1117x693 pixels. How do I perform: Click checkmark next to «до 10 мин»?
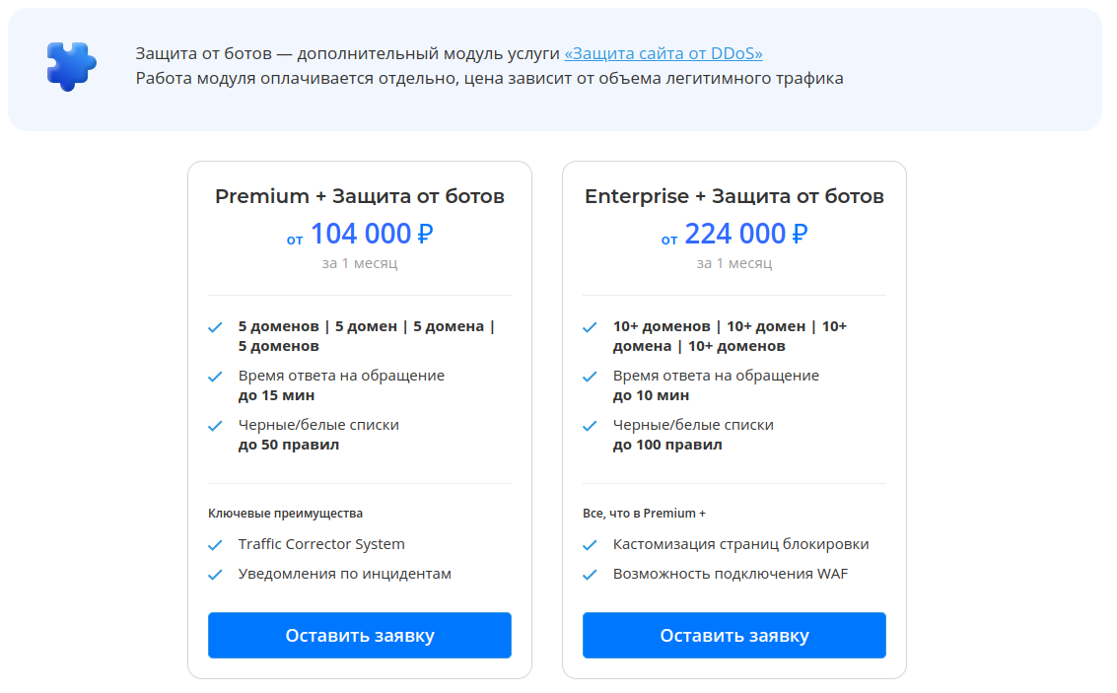(590, 377)
